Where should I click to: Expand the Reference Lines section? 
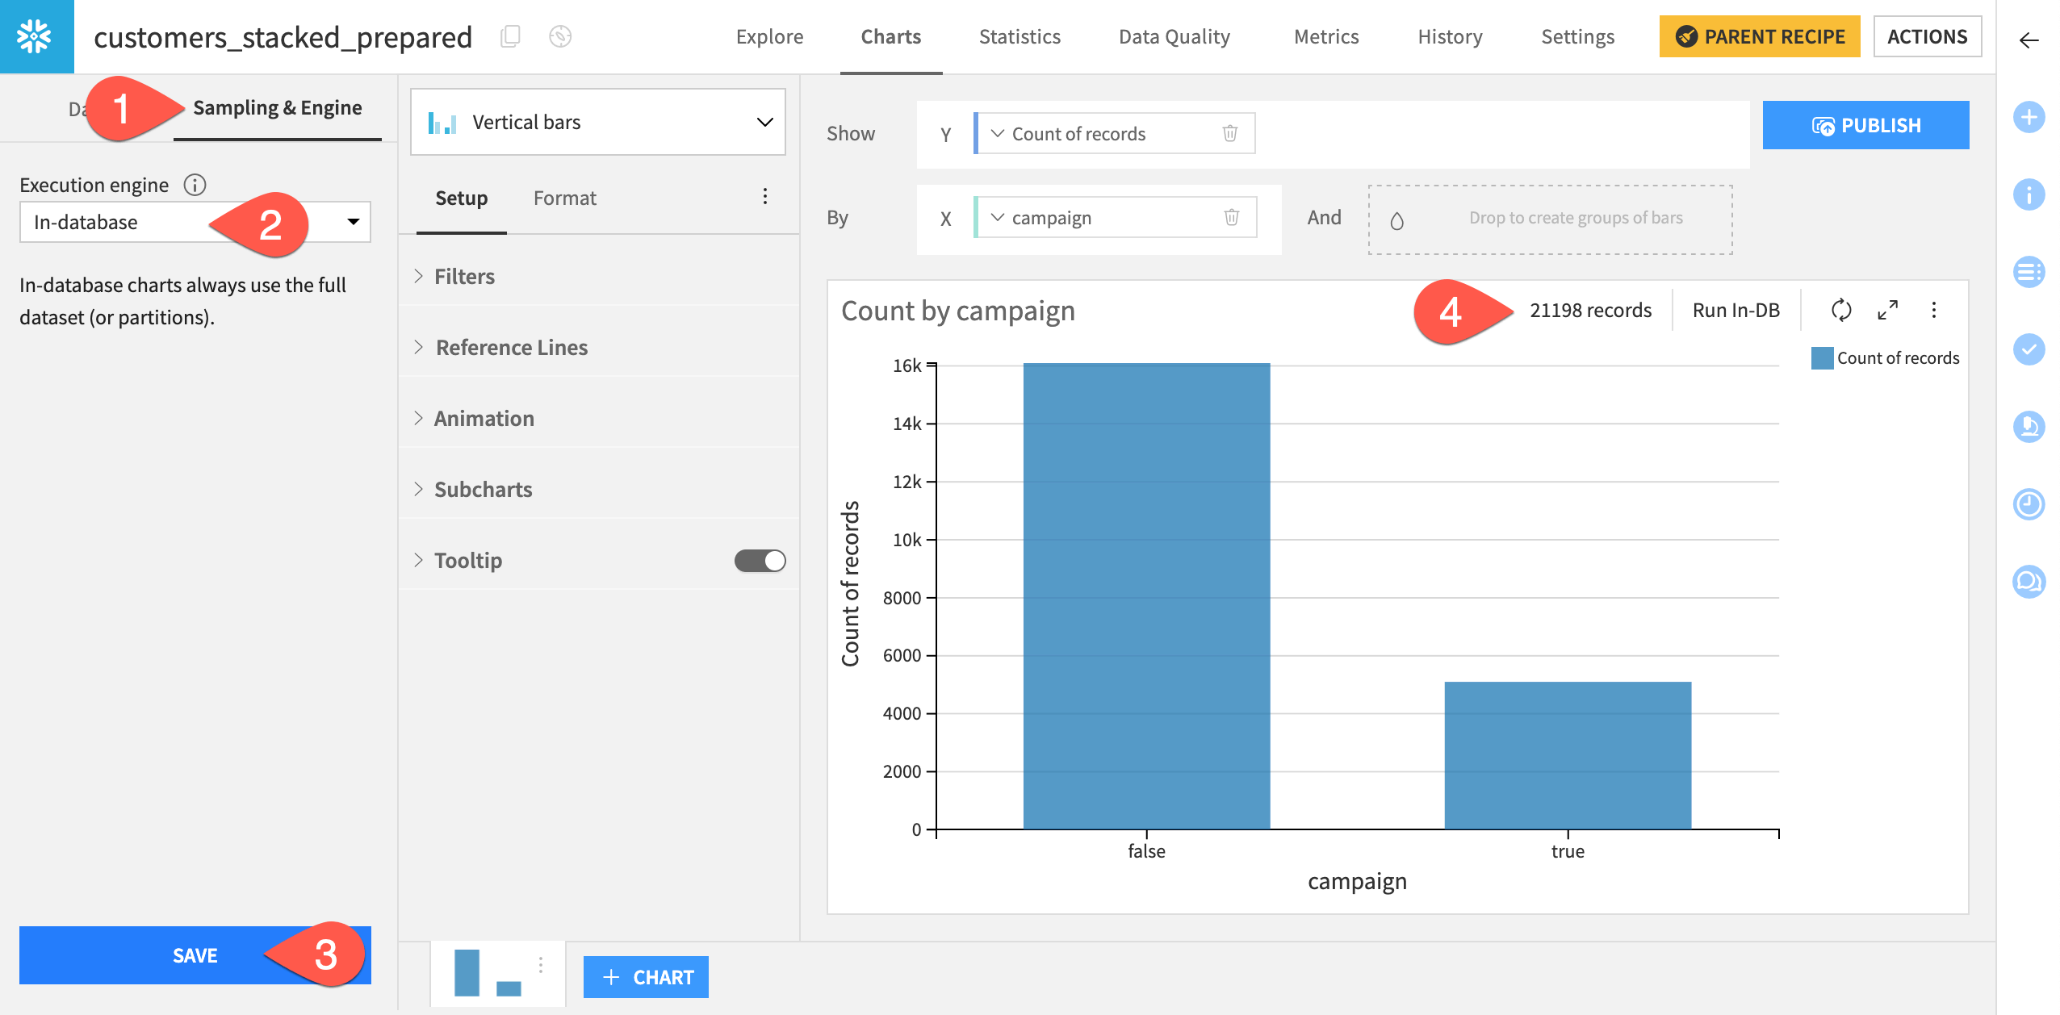511,347
